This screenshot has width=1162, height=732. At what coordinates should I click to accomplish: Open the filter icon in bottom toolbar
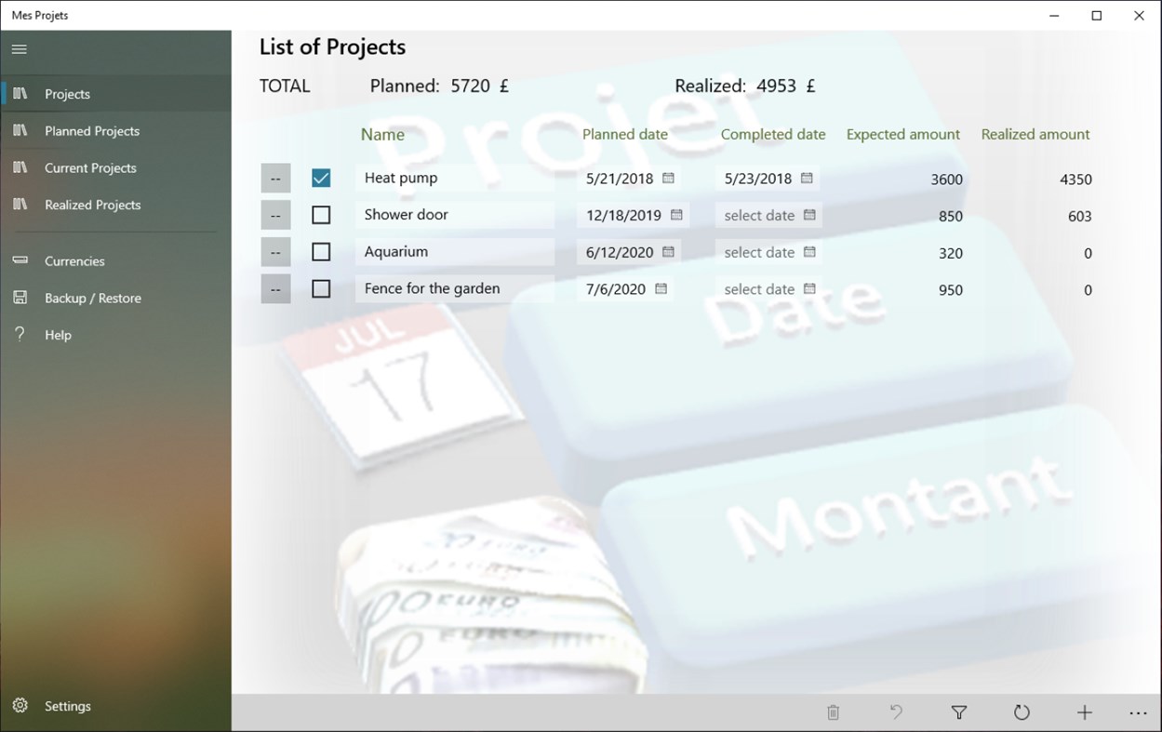[958, 712]
